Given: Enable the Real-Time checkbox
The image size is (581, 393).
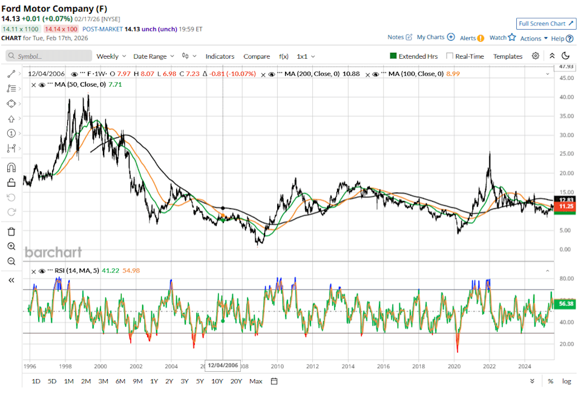Looking at the screenshot, I should 450,56.
